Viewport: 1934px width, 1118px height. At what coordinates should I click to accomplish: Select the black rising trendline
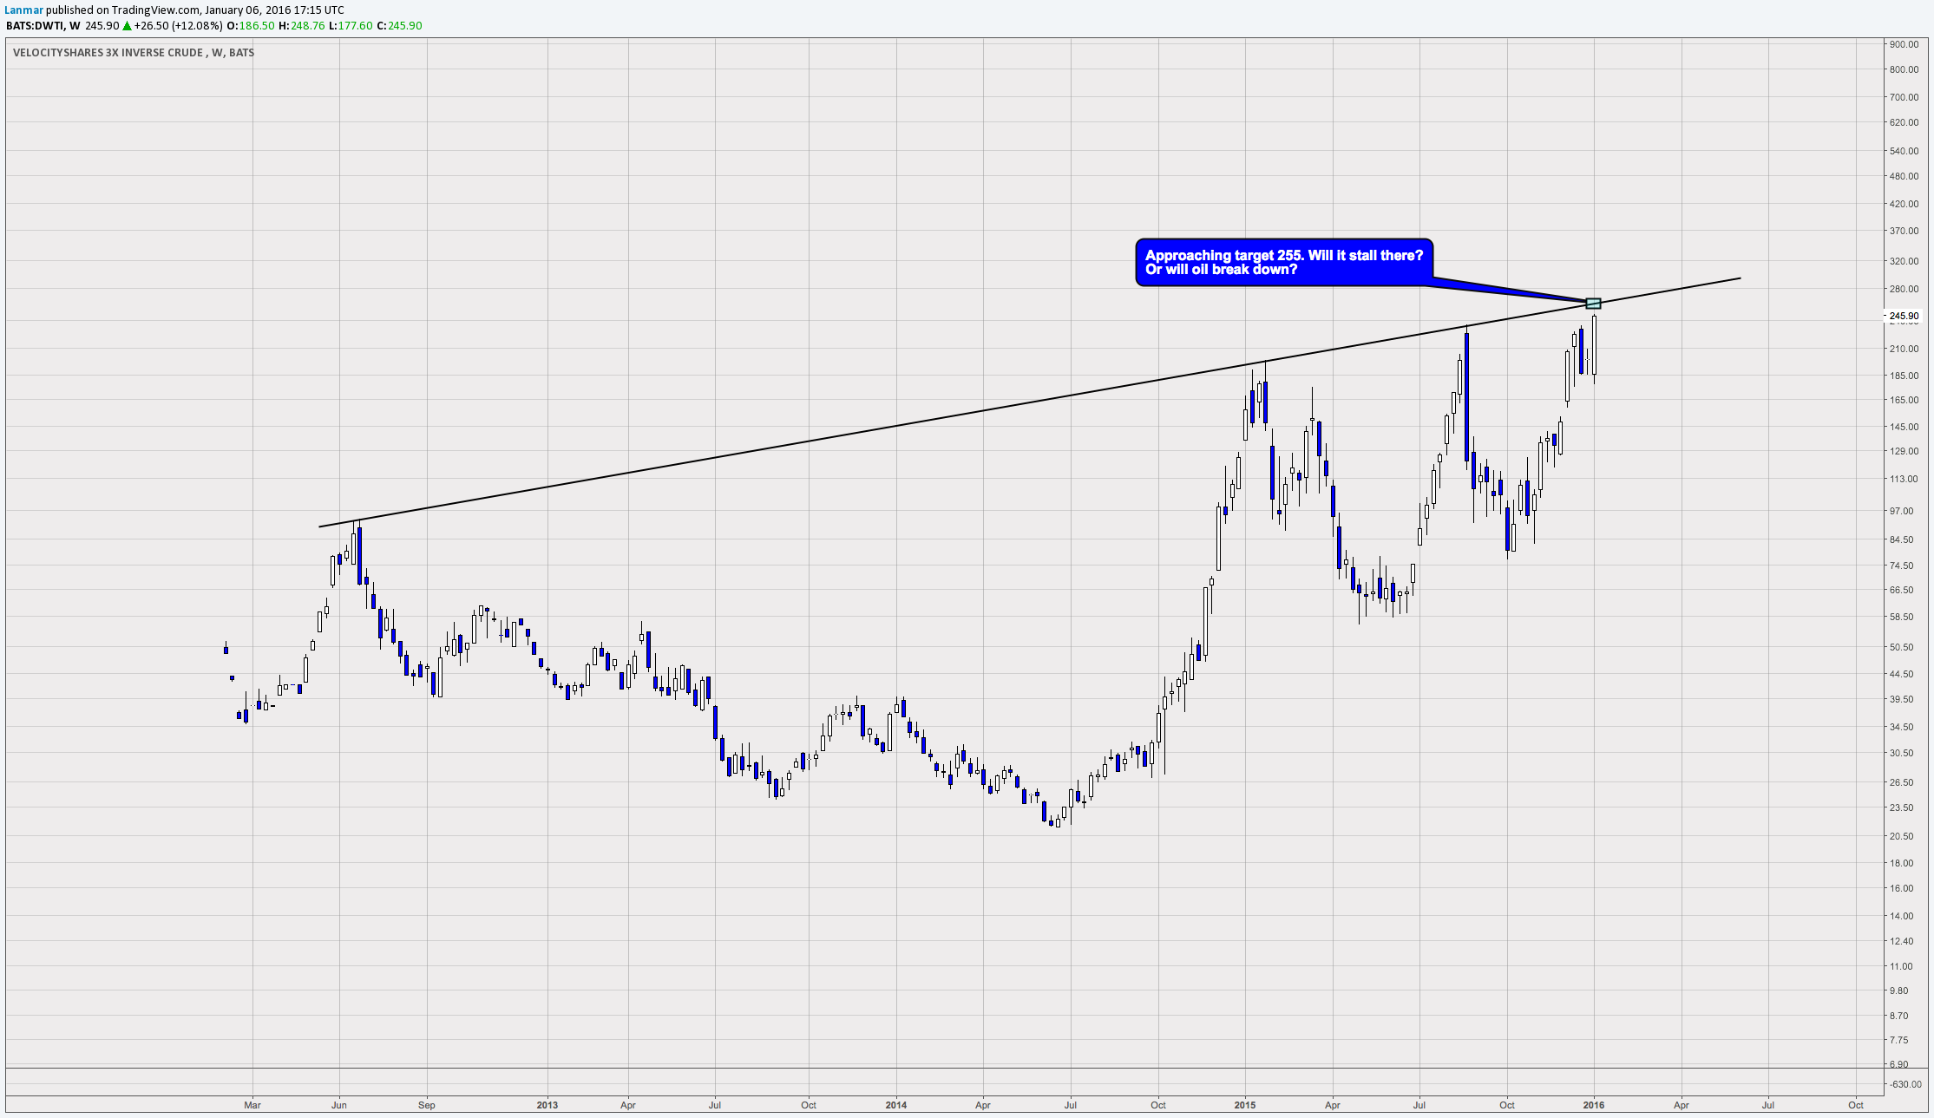click(1029, 402)
